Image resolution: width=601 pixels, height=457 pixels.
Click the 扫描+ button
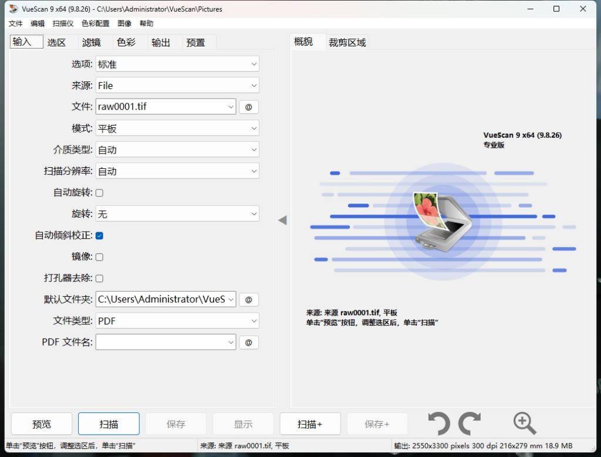tap(310, 424)
